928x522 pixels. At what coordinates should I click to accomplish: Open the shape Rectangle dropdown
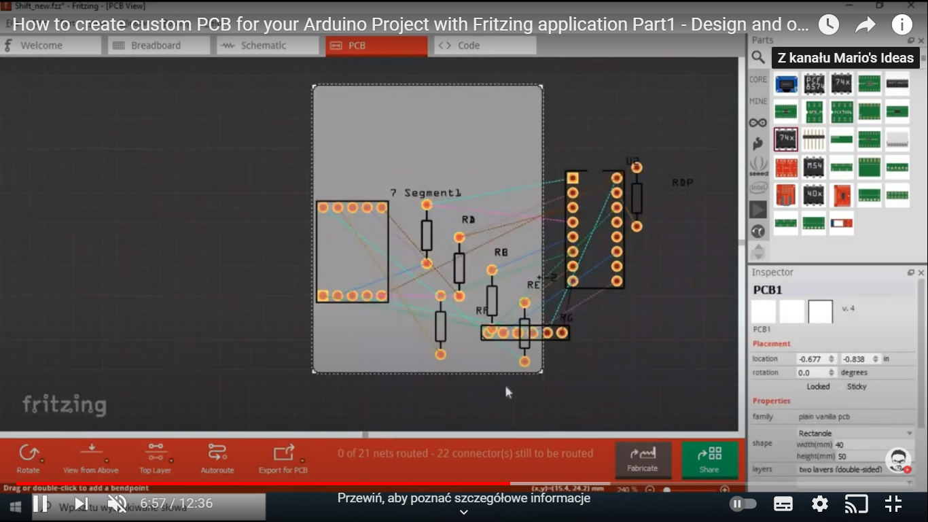856,433
